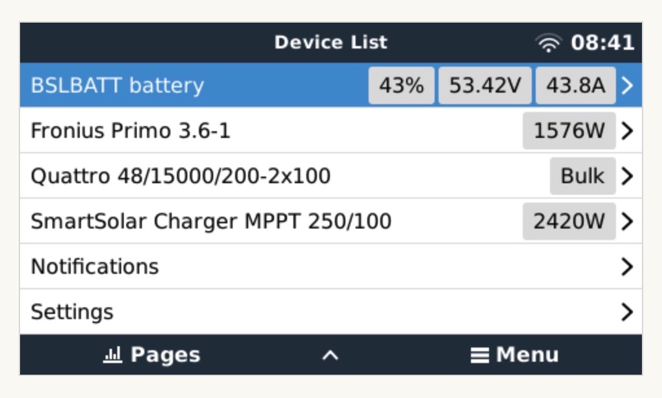This screenshot has width=662, height=398.
Task: Click the 43.8A current badge
Action: tap(575, 85)
